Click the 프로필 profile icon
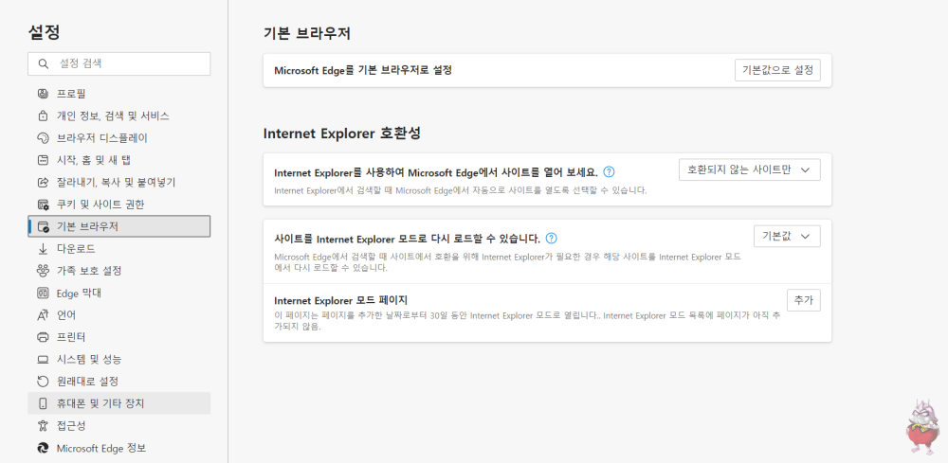The width and height of the screenshot is (948, 463). pyautogui.click(x=43, y=94)
